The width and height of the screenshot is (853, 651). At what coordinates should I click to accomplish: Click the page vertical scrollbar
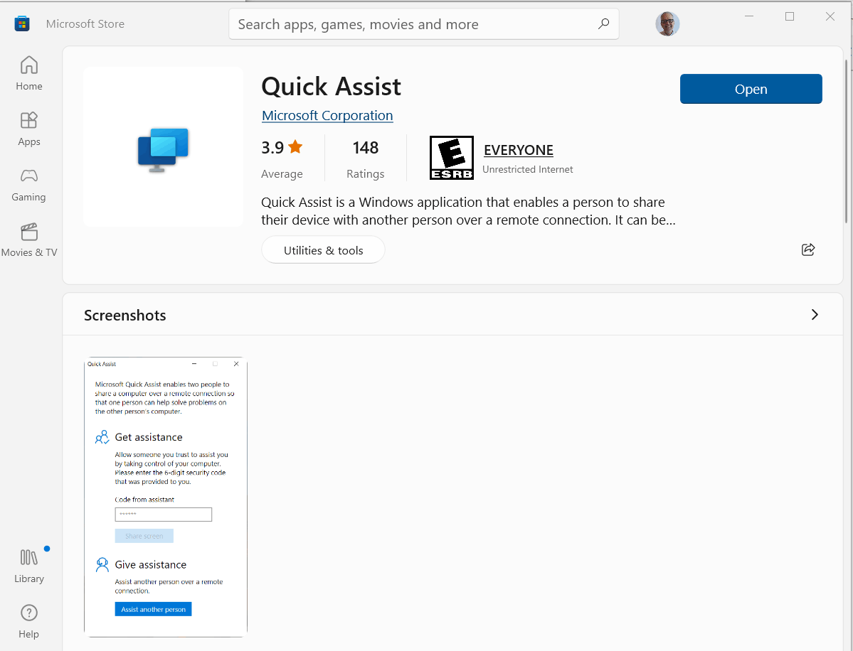point(847,141)
